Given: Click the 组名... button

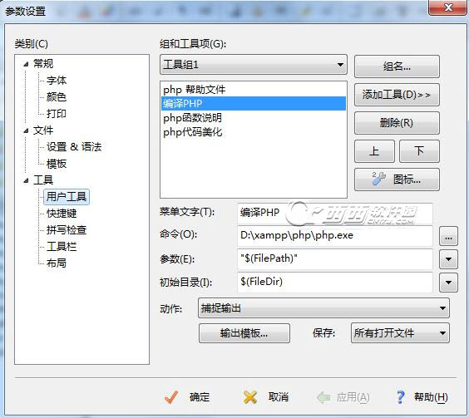Looking at the screenshot, I should pyautogui.click(x=397, y=66).
